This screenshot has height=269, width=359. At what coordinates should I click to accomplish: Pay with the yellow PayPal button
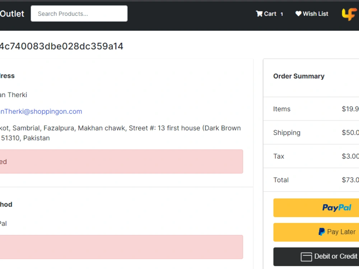[x=316, y=208]
